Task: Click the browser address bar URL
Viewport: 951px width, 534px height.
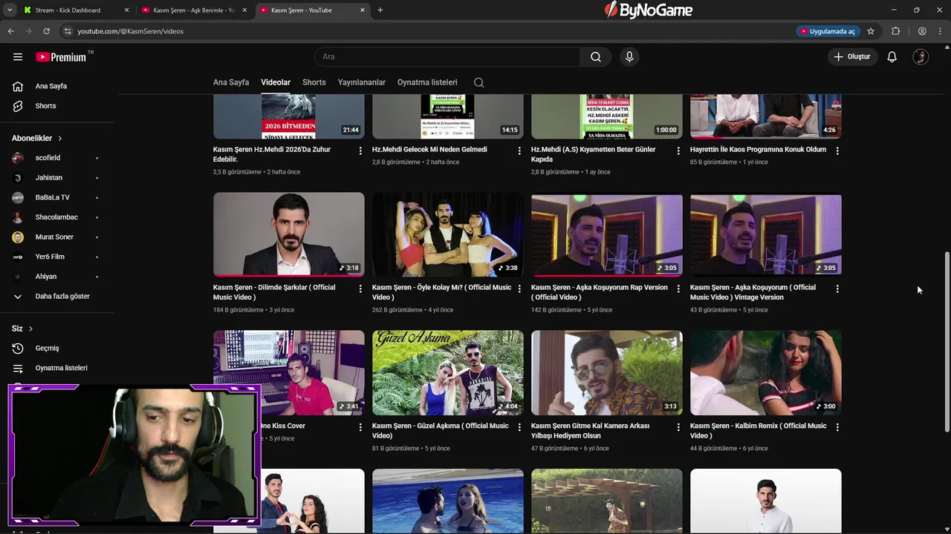Action: click(131, 31)
